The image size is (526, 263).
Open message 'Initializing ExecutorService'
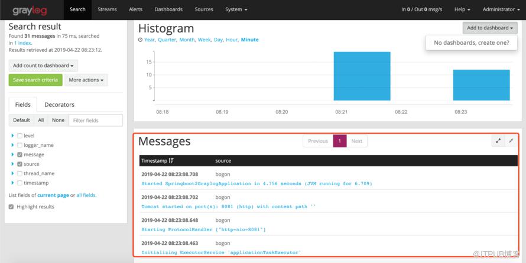click(x=221, y=252)
